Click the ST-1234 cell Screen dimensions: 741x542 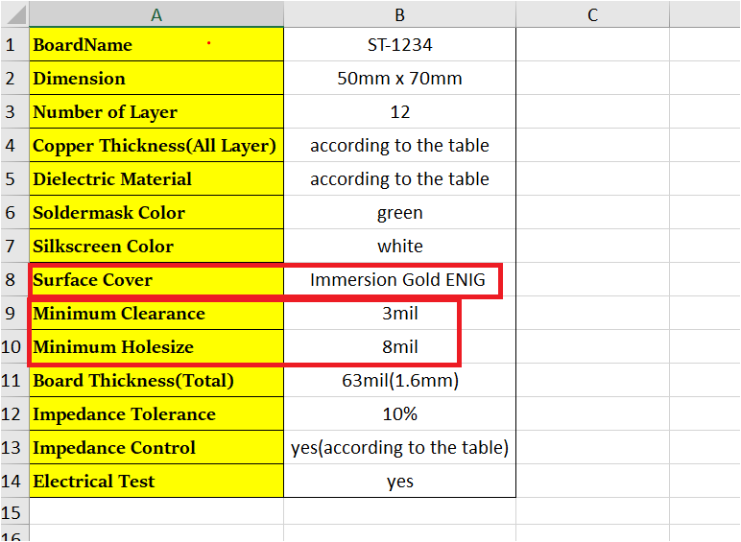coord(399,45)
